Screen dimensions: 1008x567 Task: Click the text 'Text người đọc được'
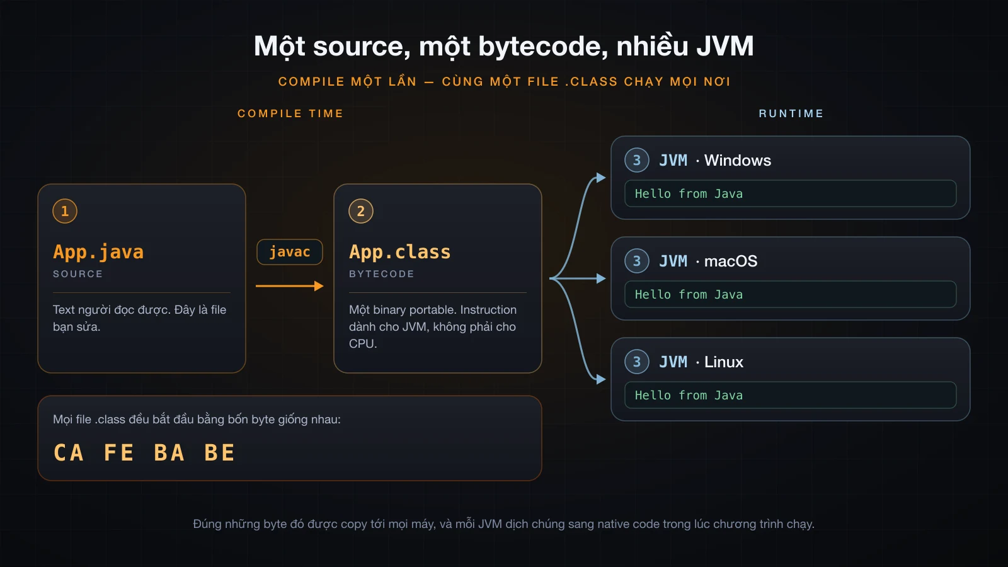pyautogui.click(x=112, y=310)
